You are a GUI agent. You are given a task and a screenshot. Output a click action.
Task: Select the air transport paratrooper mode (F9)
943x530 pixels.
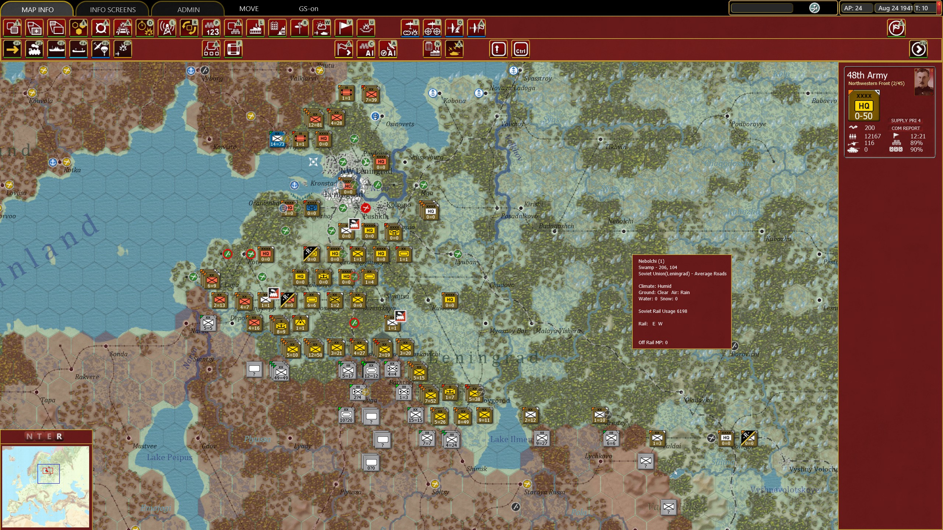(101, 49)
